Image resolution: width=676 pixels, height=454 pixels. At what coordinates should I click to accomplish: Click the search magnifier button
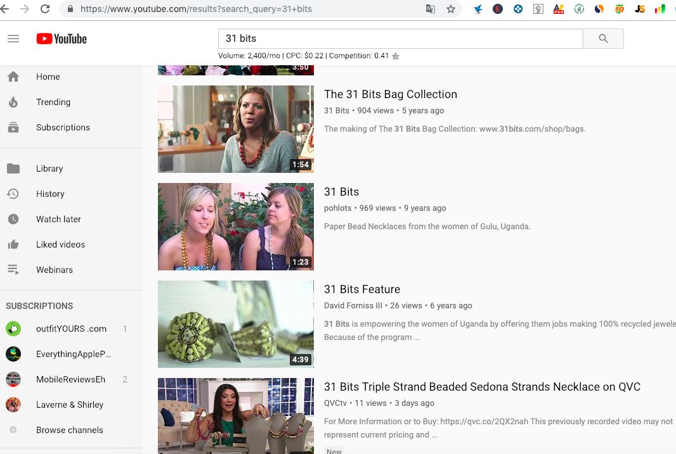tap(603, 39)
